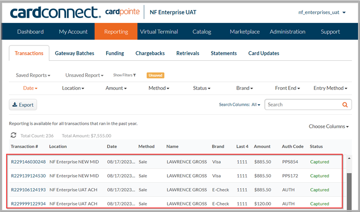Viewport: 360px width, 212px height.
Task: Open the Virtual Terminal menu
Action: coord(159,32)
